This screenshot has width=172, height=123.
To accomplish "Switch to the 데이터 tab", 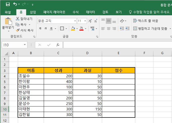I will (90, 12).
